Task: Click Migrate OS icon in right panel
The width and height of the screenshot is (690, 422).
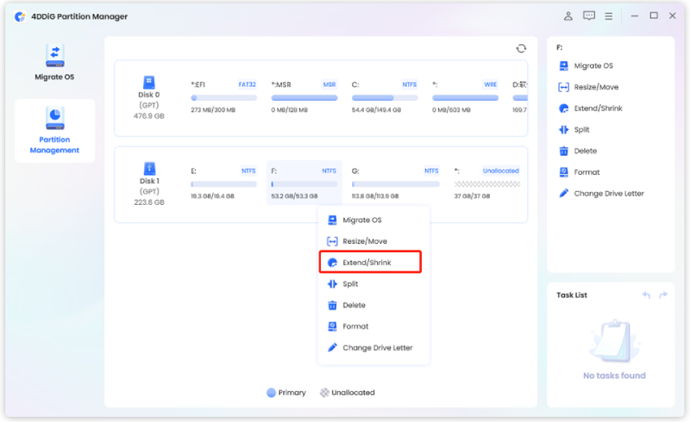Action: pos(564,66)
